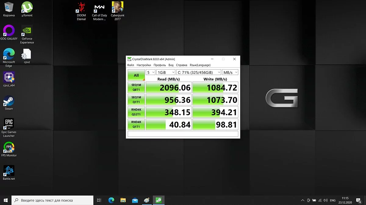
Task: Open the 1GiB test size dropdown
Action: [x=166, y=72]
